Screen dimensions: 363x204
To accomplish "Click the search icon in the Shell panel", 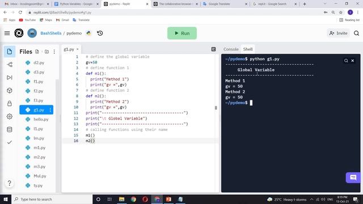I will tap(346, 61).
